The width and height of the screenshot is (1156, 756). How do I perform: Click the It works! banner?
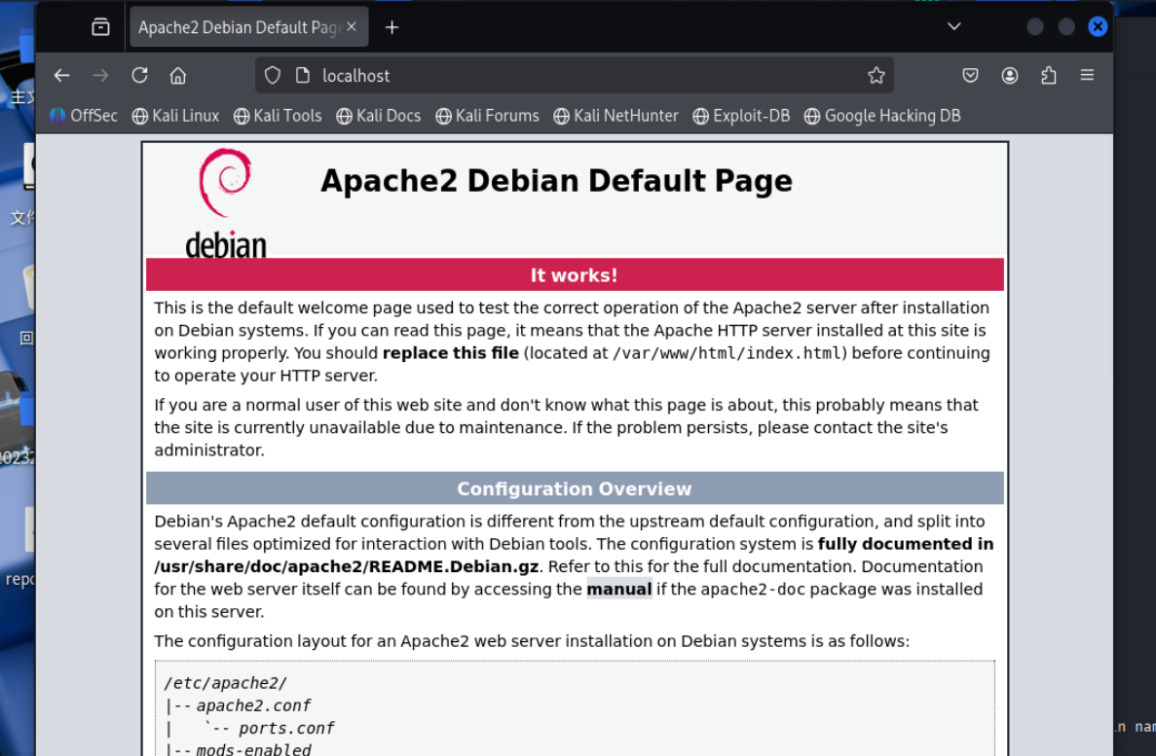coord(575,274)
